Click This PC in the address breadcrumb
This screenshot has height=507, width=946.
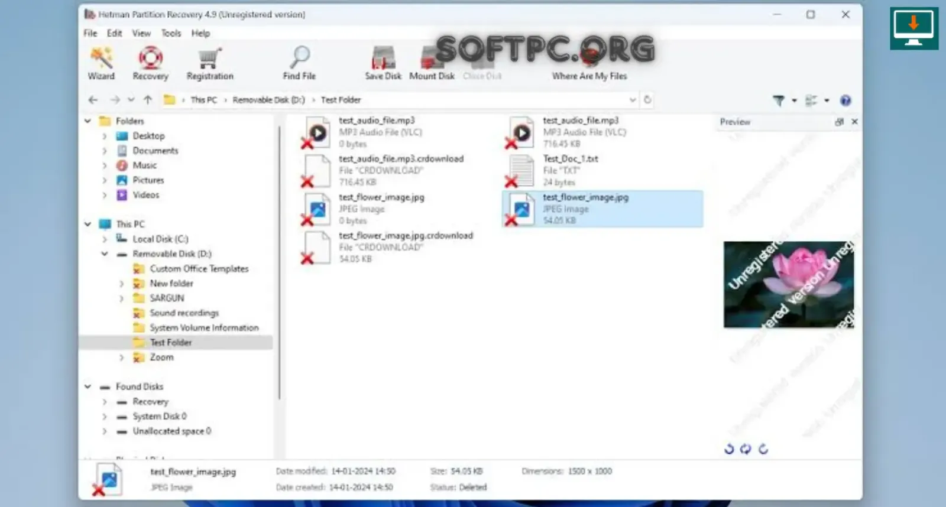coord(204,100)
